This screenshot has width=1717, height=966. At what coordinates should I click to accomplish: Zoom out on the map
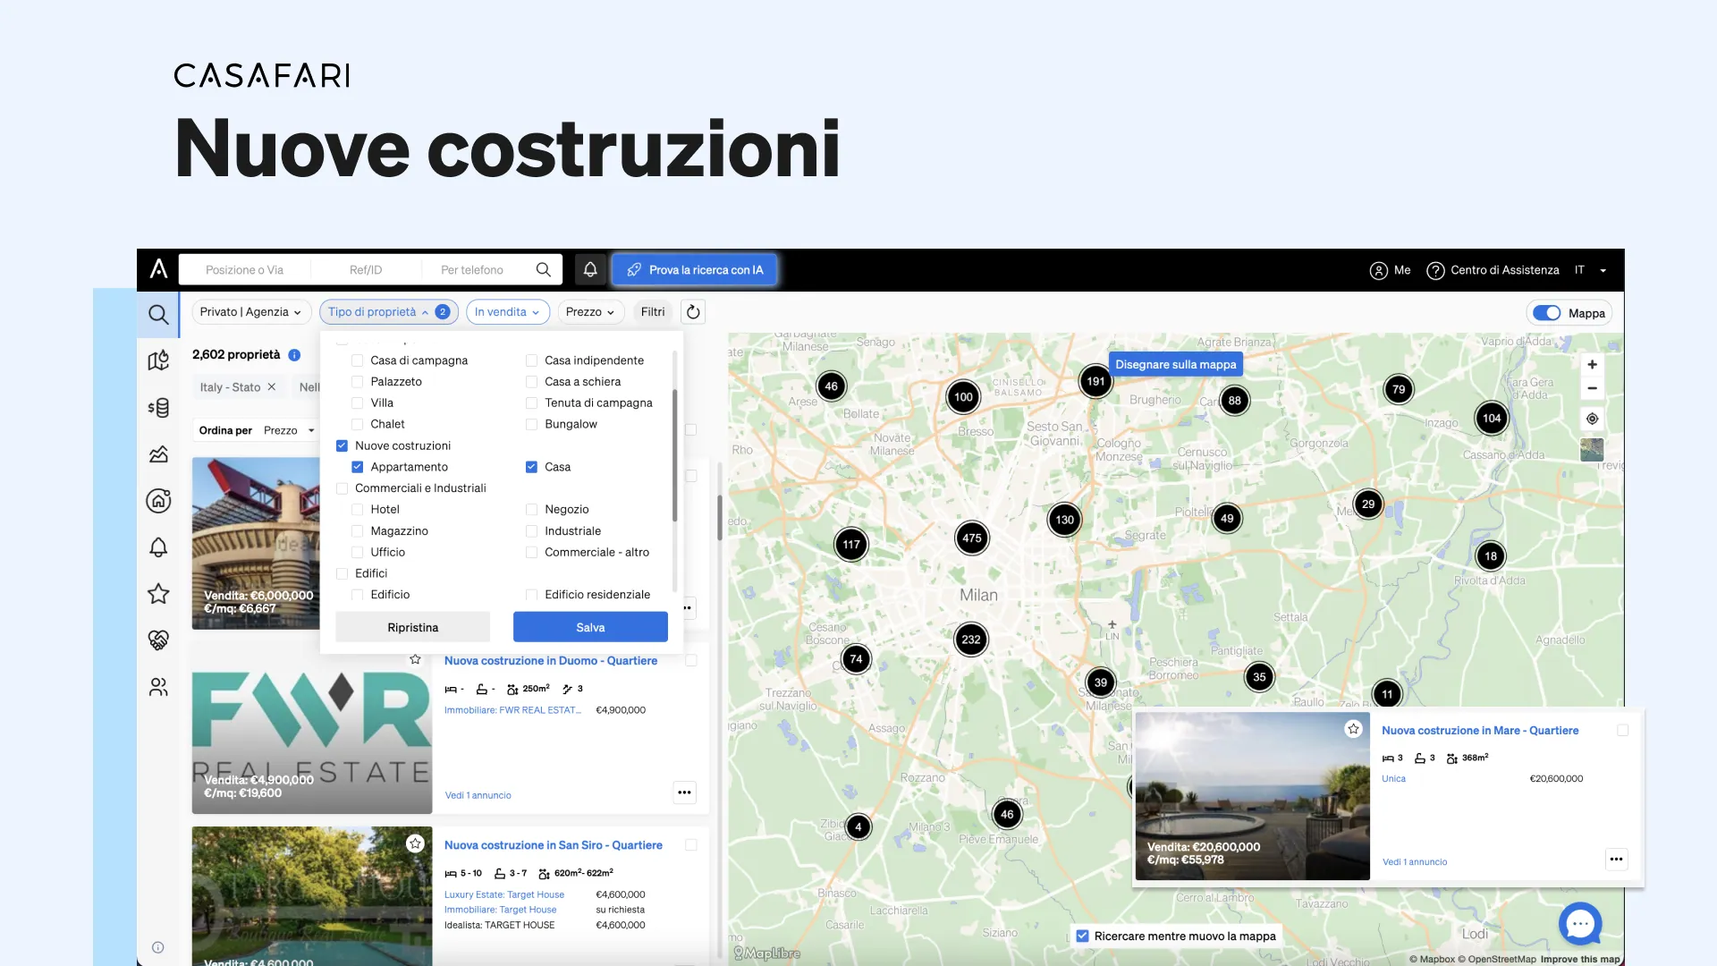tap(1592, 388)
